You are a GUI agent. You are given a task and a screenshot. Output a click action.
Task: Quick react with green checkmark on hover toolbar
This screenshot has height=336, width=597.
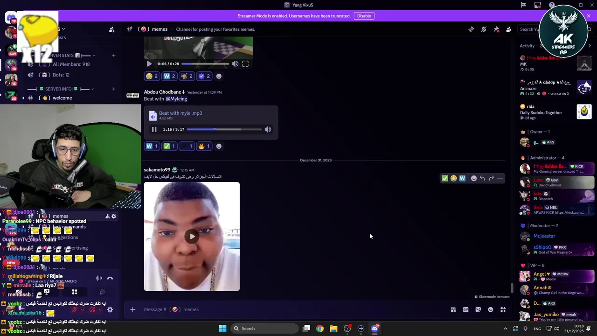coord(445,178)
